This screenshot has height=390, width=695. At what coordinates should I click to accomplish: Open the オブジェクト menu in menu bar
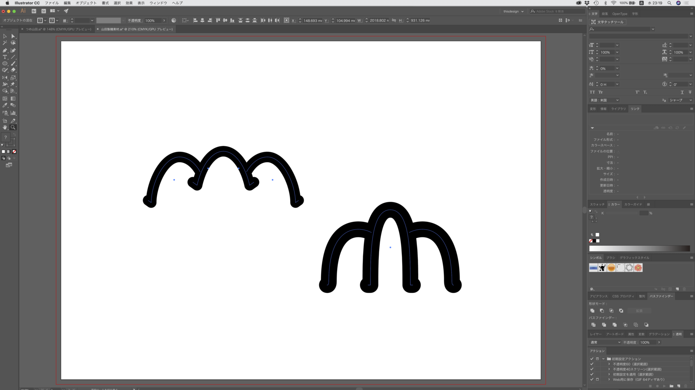(x=86, y=3)
